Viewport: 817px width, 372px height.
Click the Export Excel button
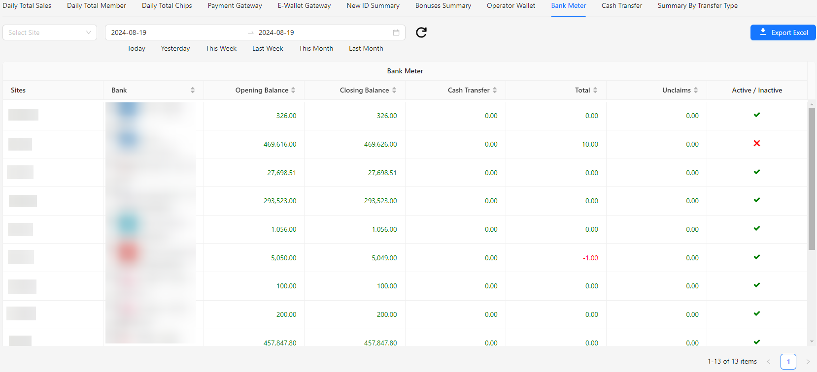(783, 32)
